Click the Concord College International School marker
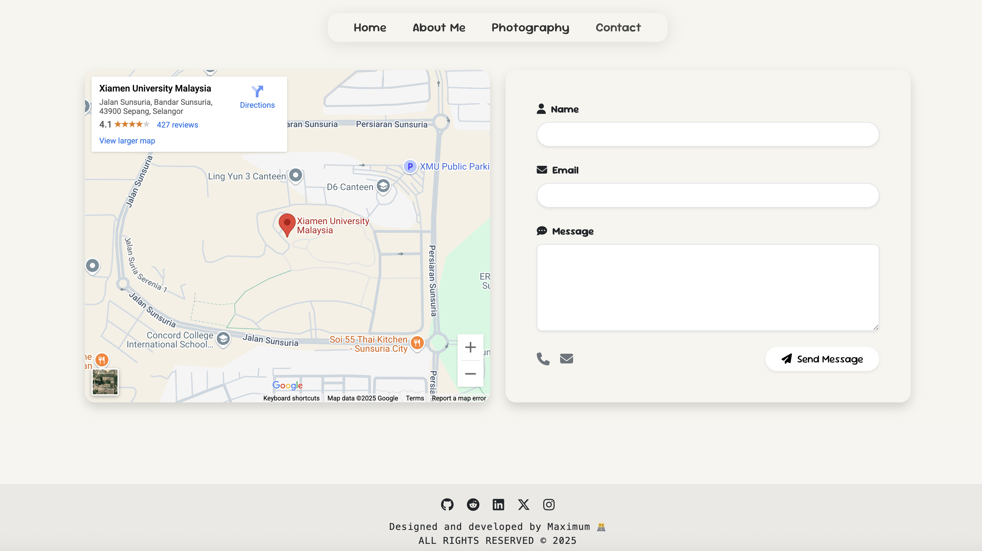This screenshot has height=551, width=982. point(223,339)
